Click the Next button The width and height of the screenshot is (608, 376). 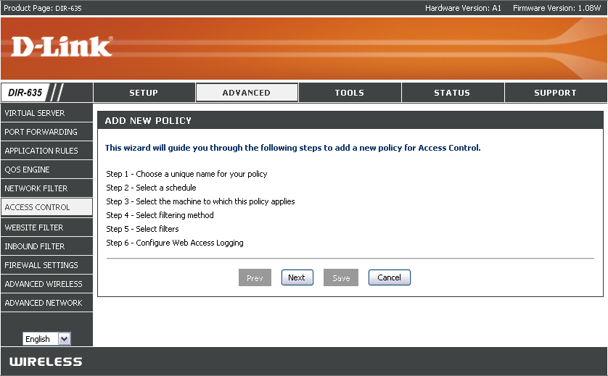[x=297, y=277]
